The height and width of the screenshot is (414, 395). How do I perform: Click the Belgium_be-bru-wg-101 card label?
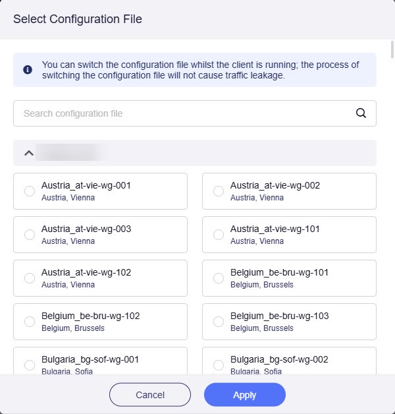[279, 272]
